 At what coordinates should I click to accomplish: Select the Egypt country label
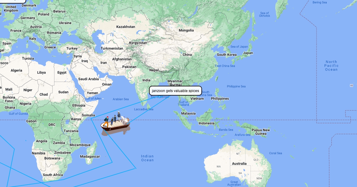[62, 72]
